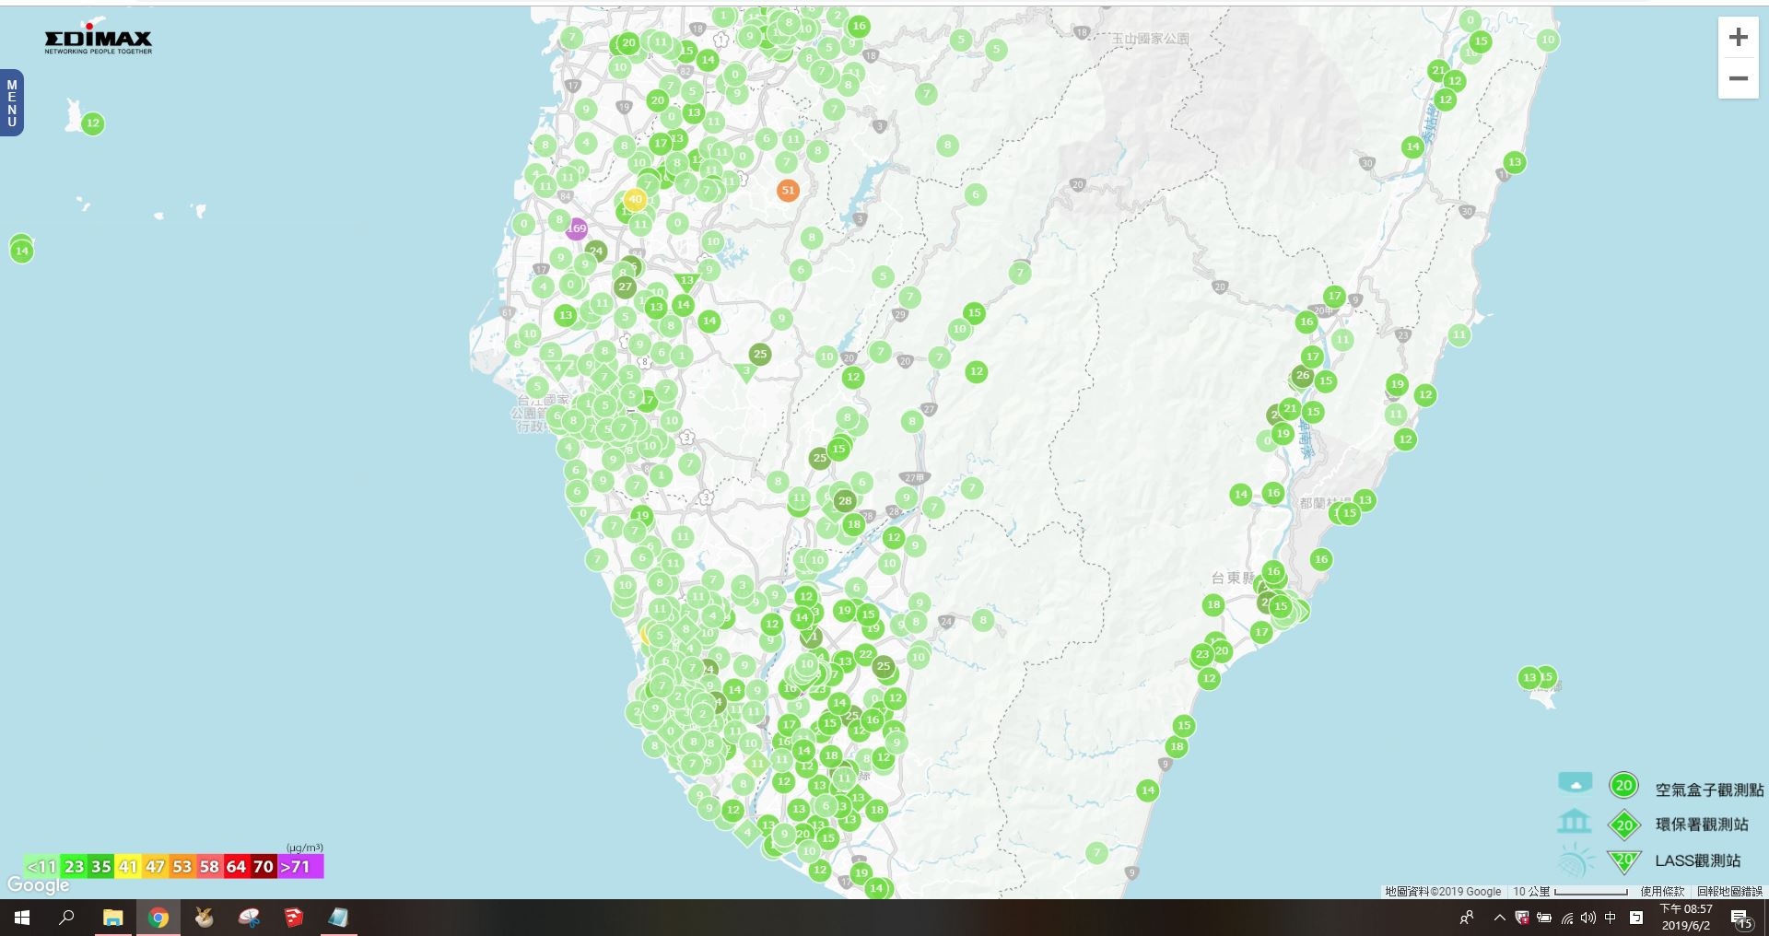
Task: Click the dark red 70 legend swatch
Action: [x=264, y=867]
